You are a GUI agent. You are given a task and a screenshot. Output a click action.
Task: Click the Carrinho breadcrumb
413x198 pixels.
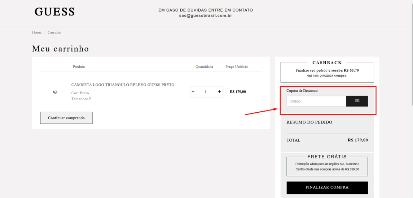point(54,32)
